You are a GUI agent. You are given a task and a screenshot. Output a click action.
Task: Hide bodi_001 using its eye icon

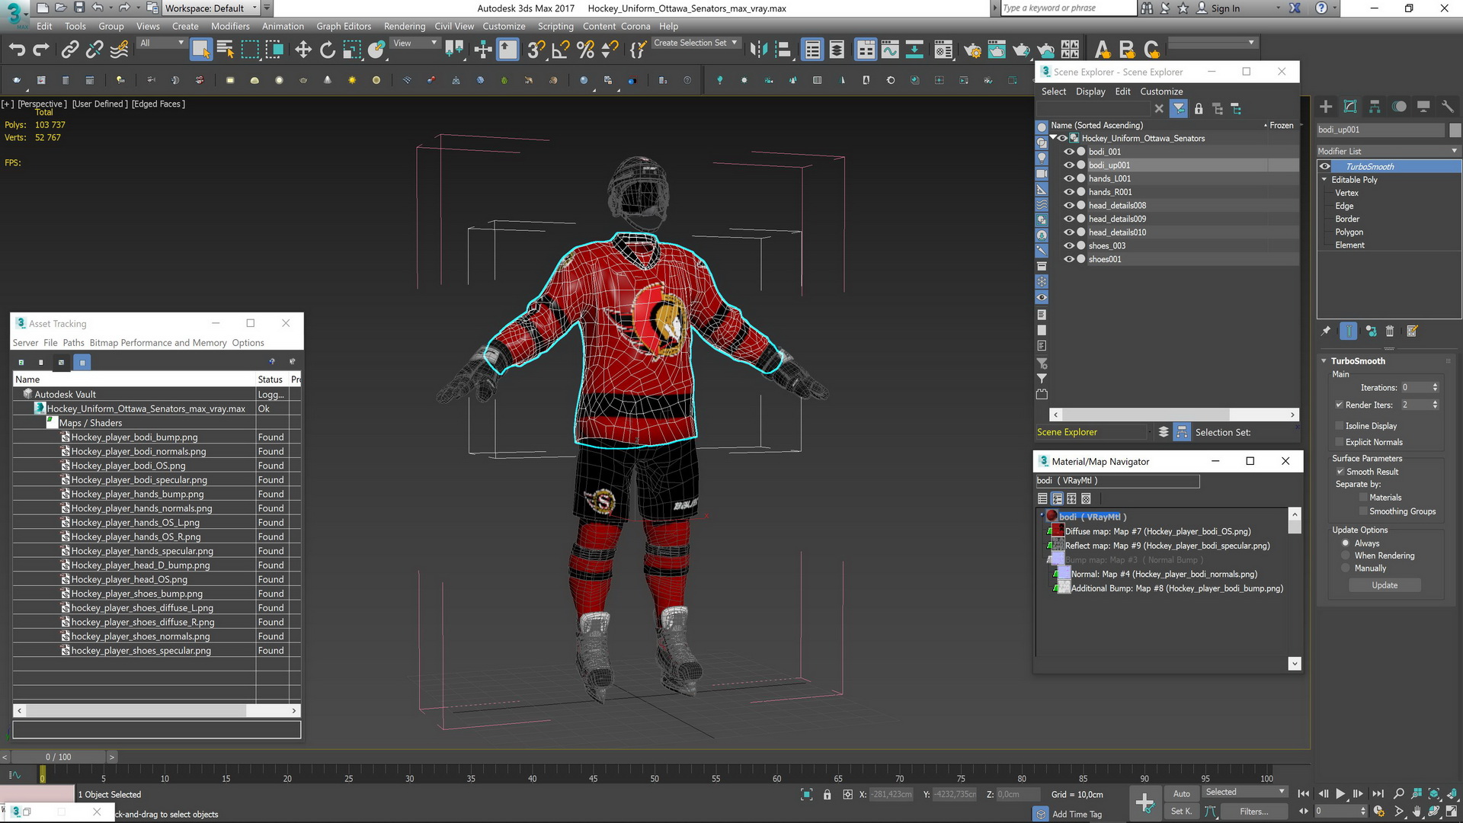[x=1068, y=152]
